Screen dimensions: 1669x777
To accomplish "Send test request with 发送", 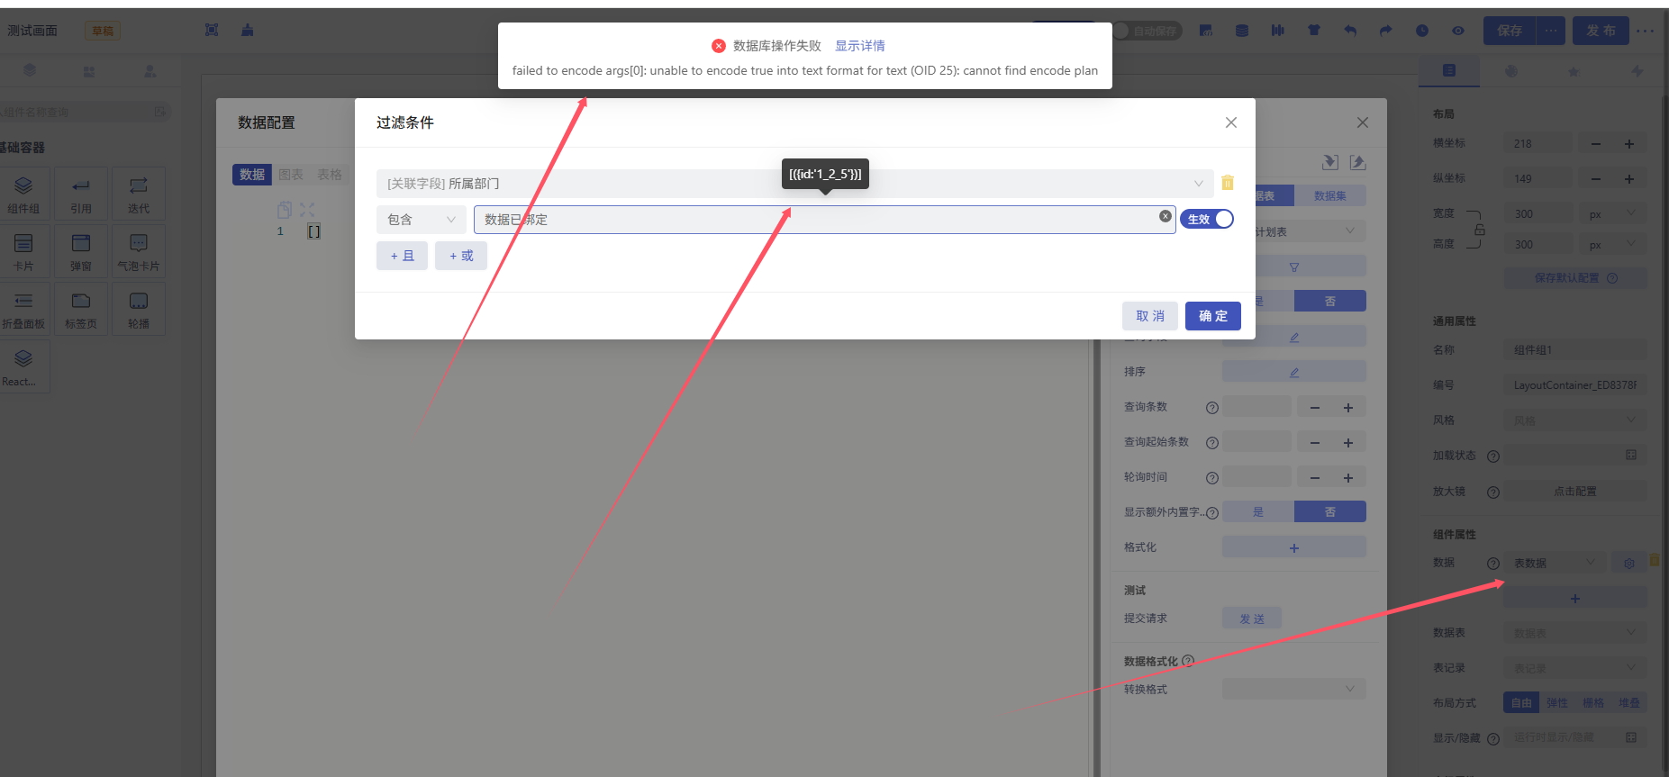I will 1252,619.
